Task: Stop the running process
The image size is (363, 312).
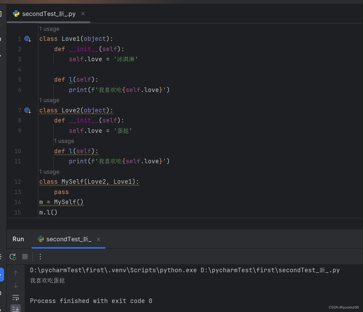Action: tap(25, 257)
